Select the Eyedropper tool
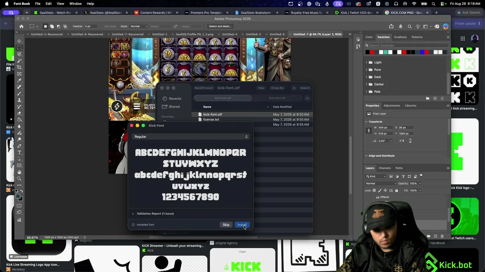485x272 pixels. 19,80
